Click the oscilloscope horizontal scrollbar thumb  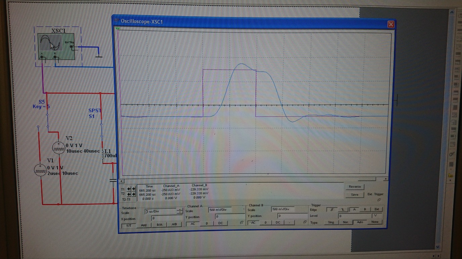pyautogui.click(x=367, y=179)
